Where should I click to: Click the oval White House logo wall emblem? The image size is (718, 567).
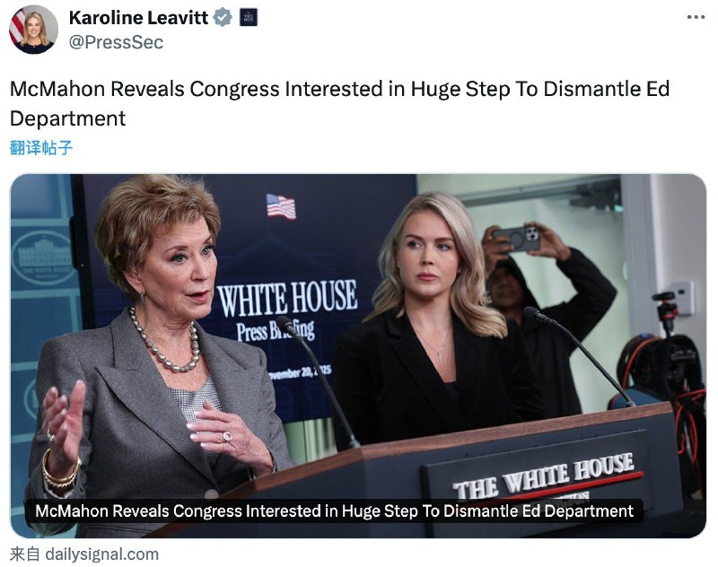point(42,257)
